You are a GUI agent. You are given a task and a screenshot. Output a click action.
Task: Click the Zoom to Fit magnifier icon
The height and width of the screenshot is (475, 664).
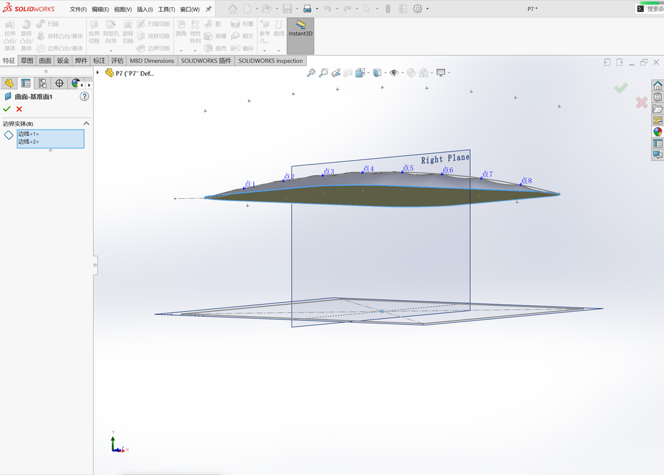click(x=311, y=73)
